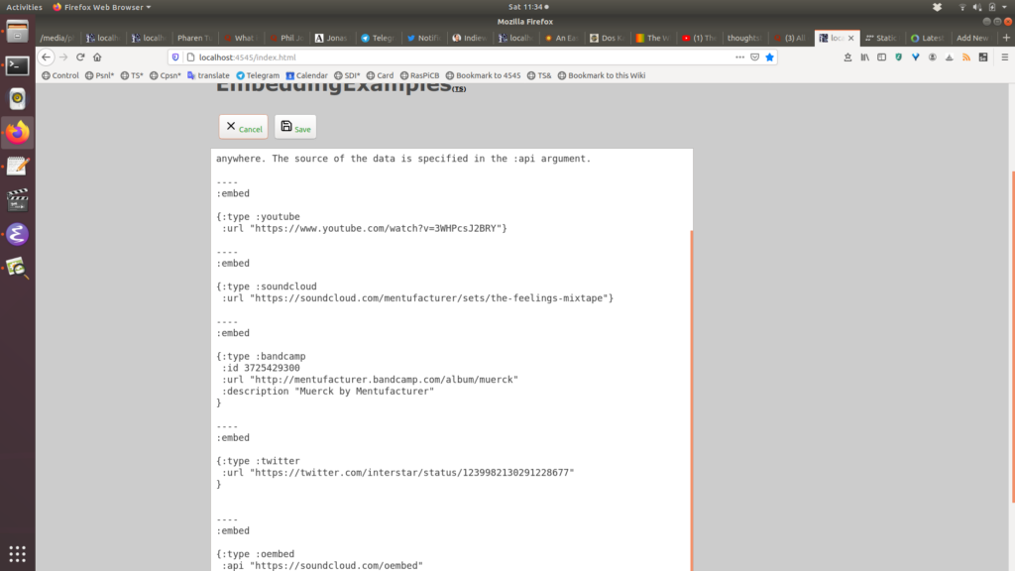Switch to the Static tab
The width and height of the screenshot is (1015, 571).
pyautogui.click(x=881, y=38)
